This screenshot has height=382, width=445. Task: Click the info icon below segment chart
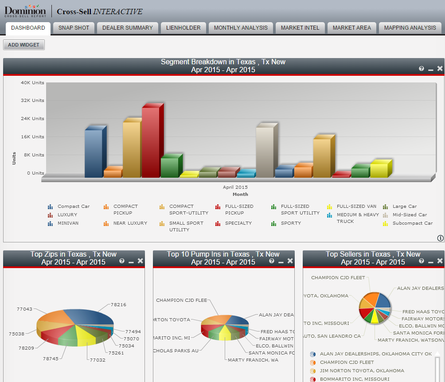(x=440, y=238)
